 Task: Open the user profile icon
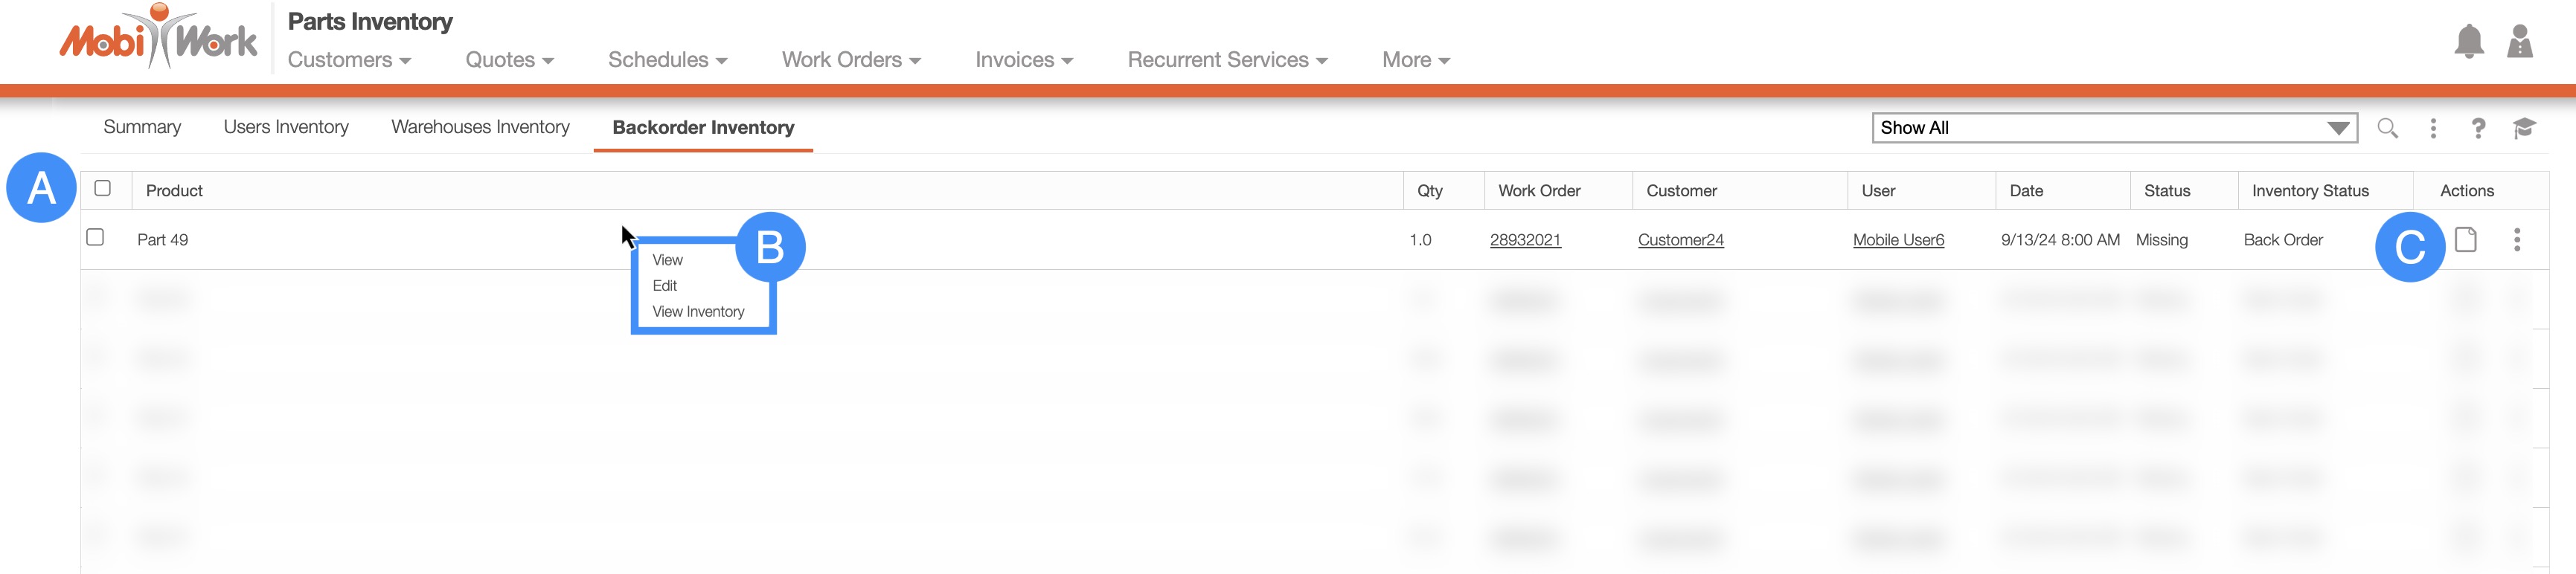coord(2519,42)
